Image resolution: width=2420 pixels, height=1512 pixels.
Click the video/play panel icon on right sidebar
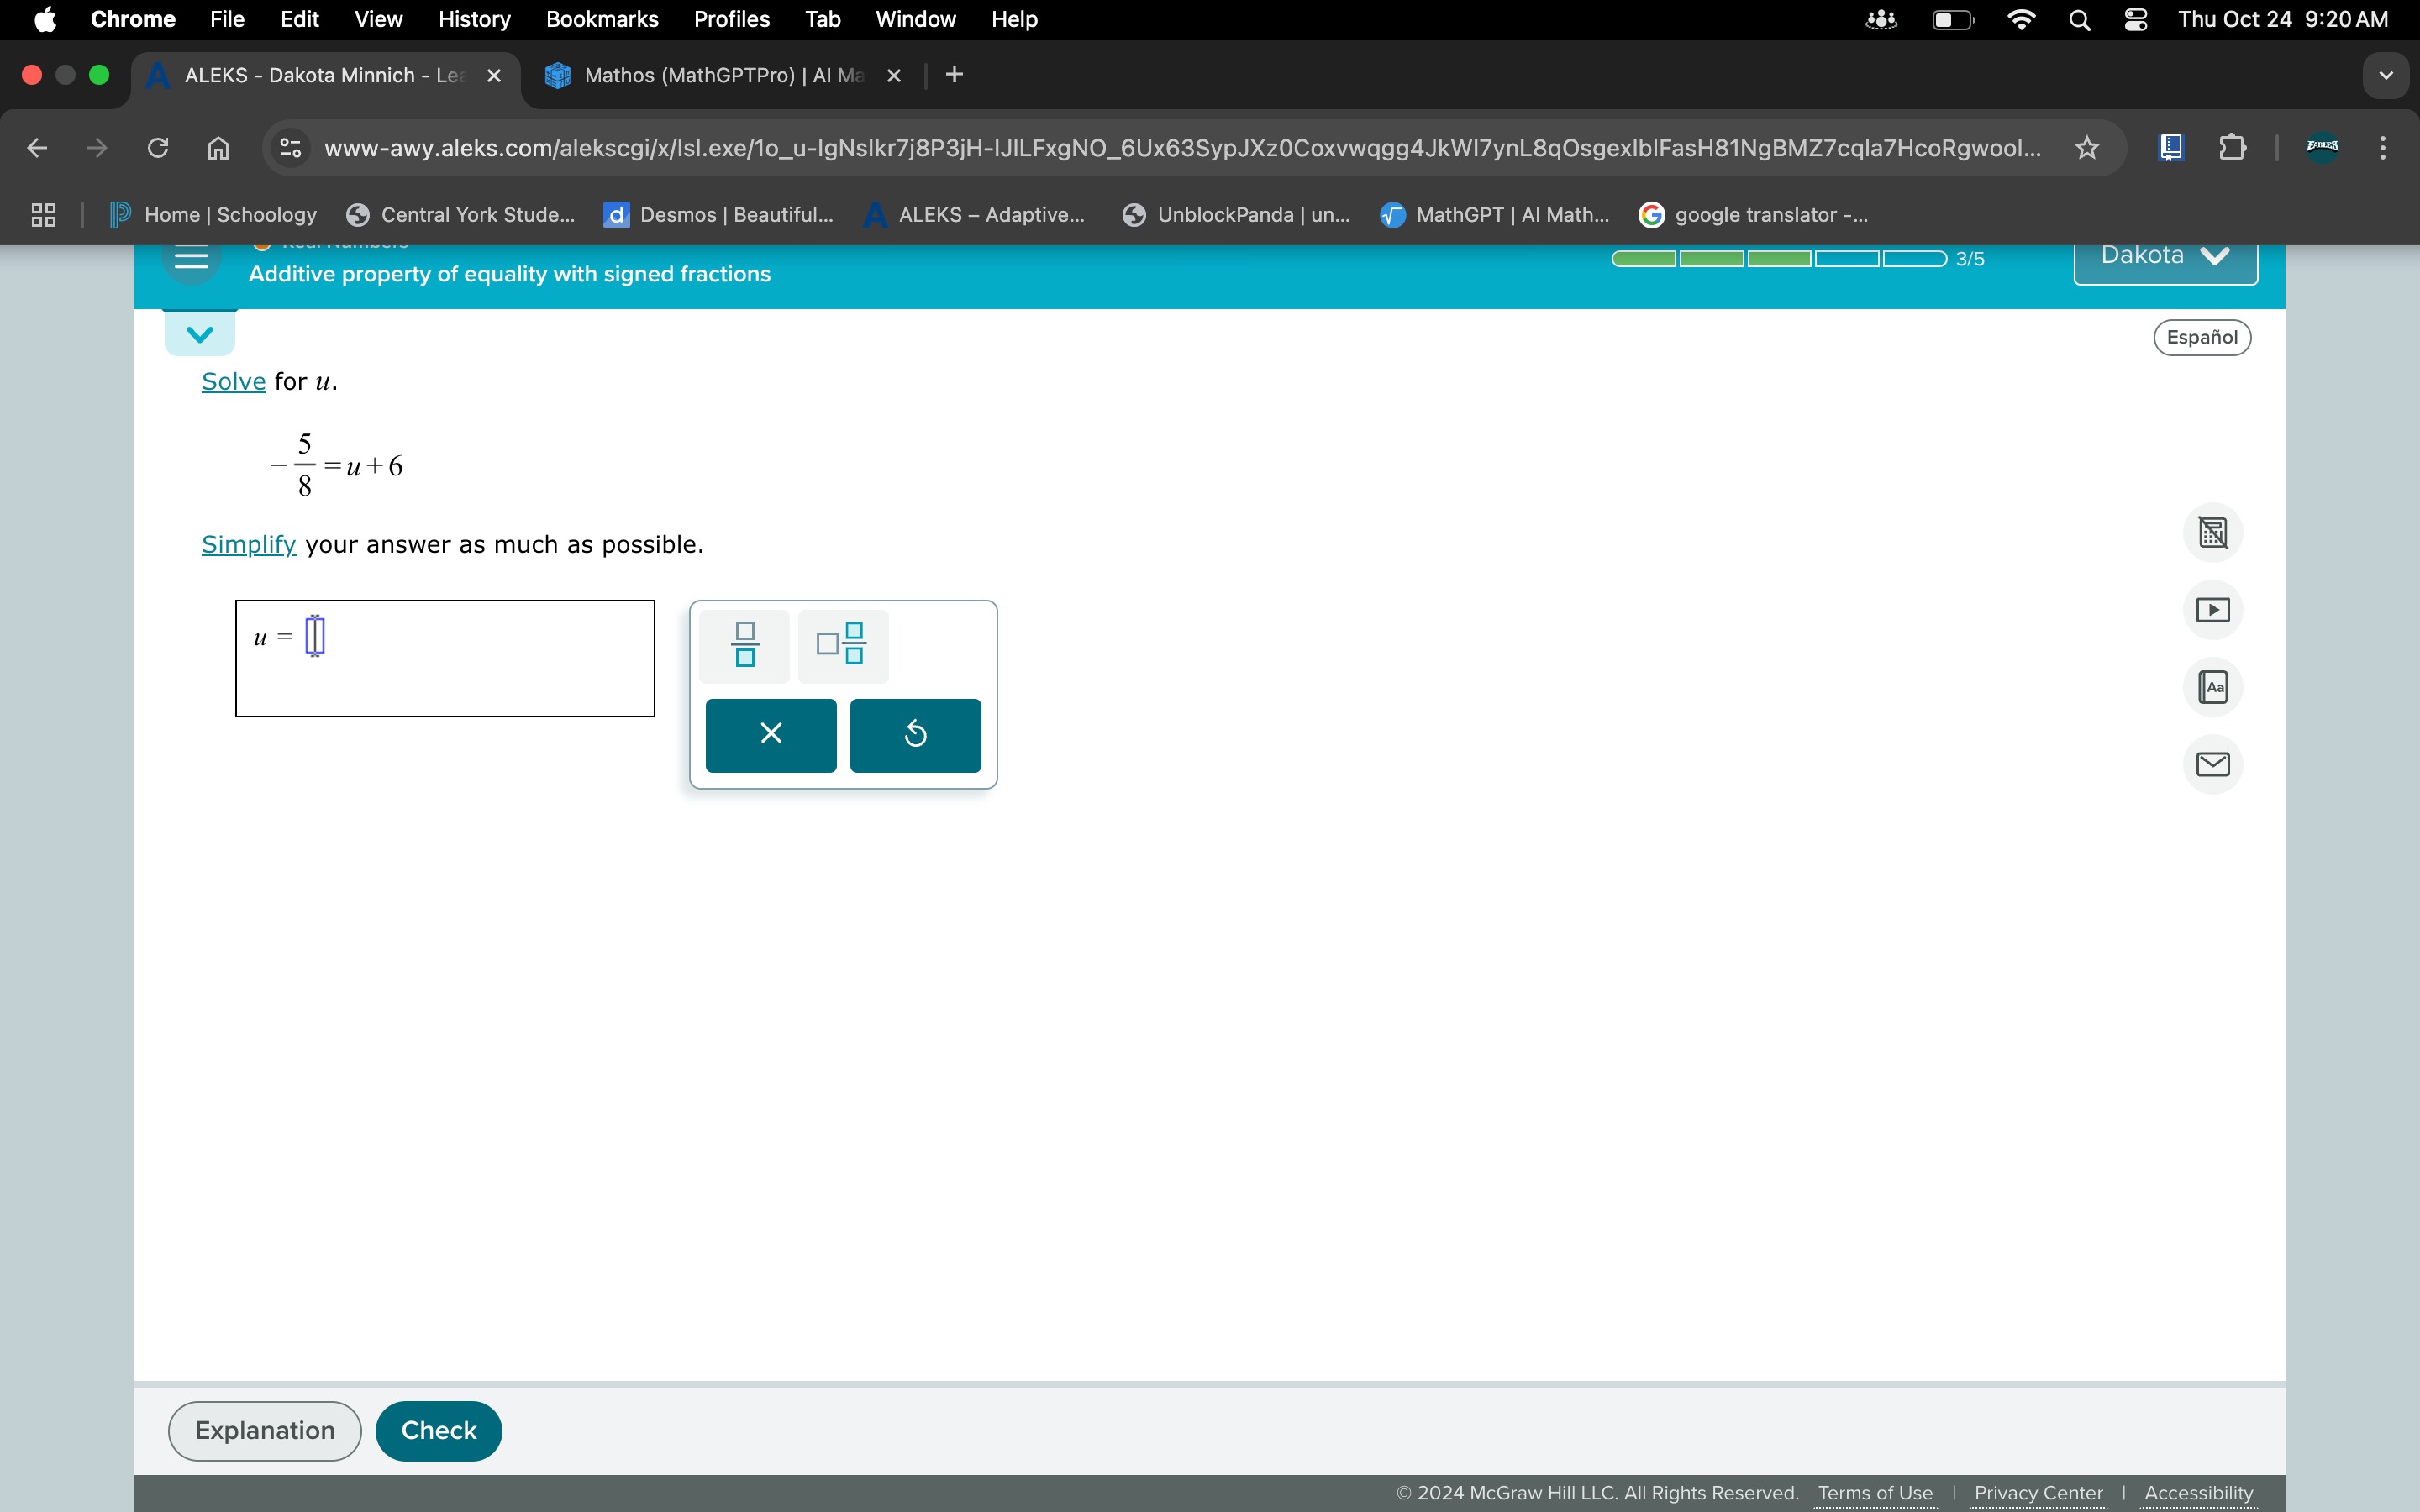(2214, 608)
